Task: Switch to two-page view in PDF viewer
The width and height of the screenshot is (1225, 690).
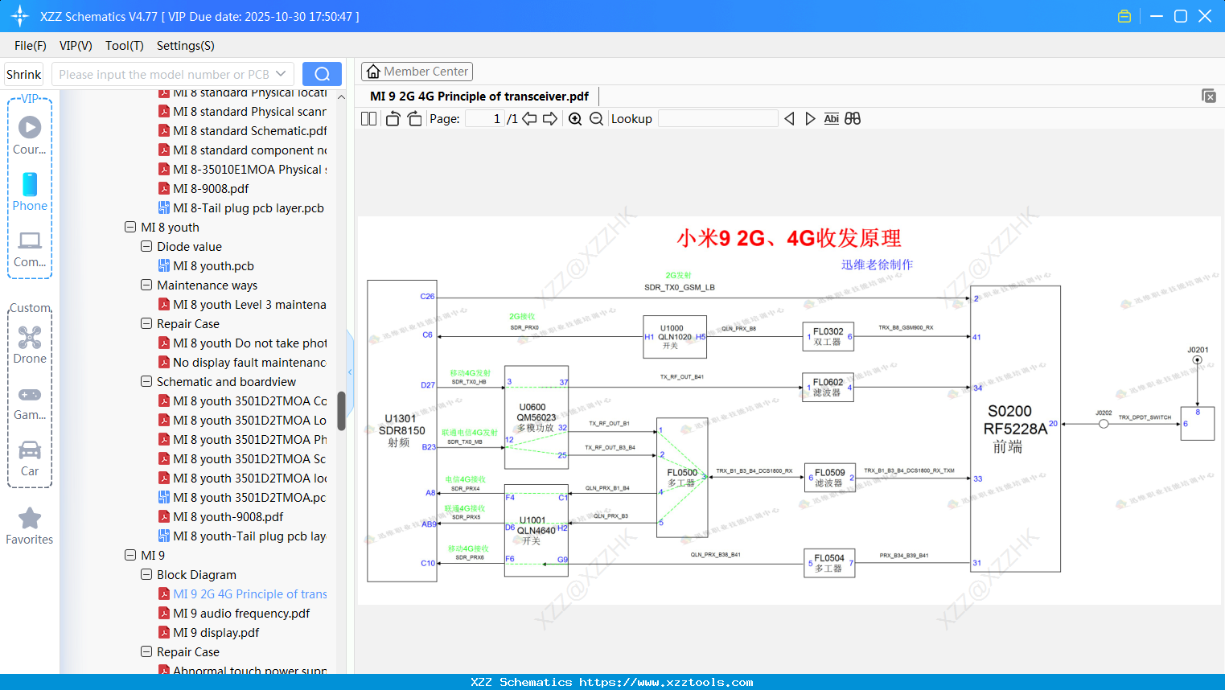Action: (x=368, y=118)
